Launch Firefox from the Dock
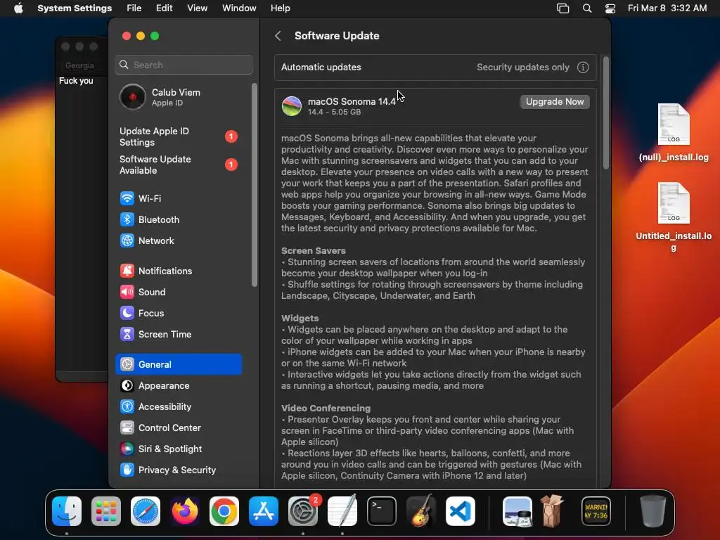This screenshot has height=540, width=720. [185, 511]
